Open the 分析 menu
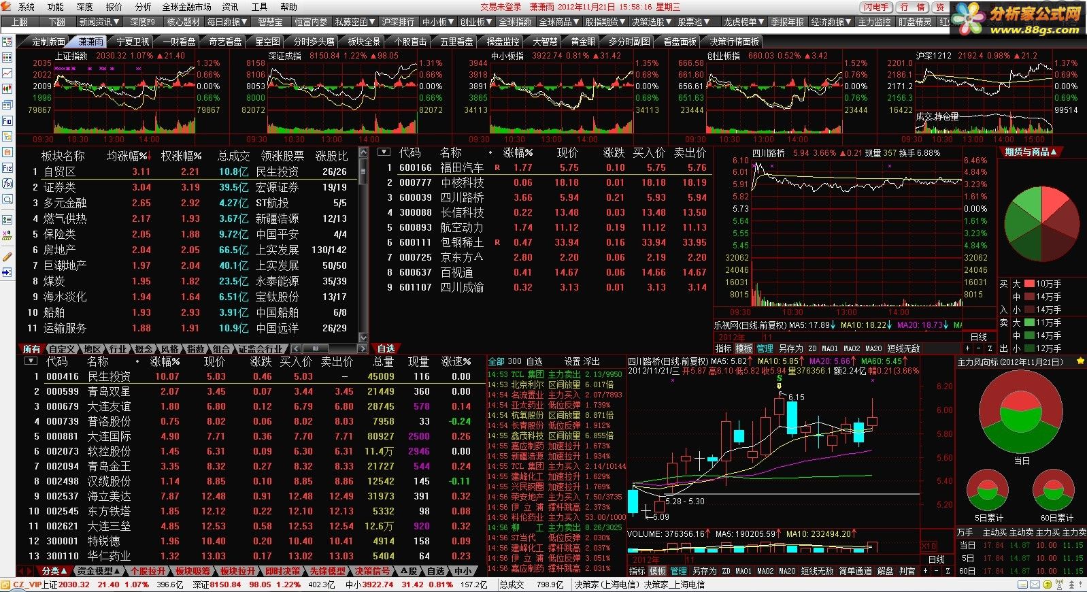This screenshot has width=1087, height=592. 143,7
